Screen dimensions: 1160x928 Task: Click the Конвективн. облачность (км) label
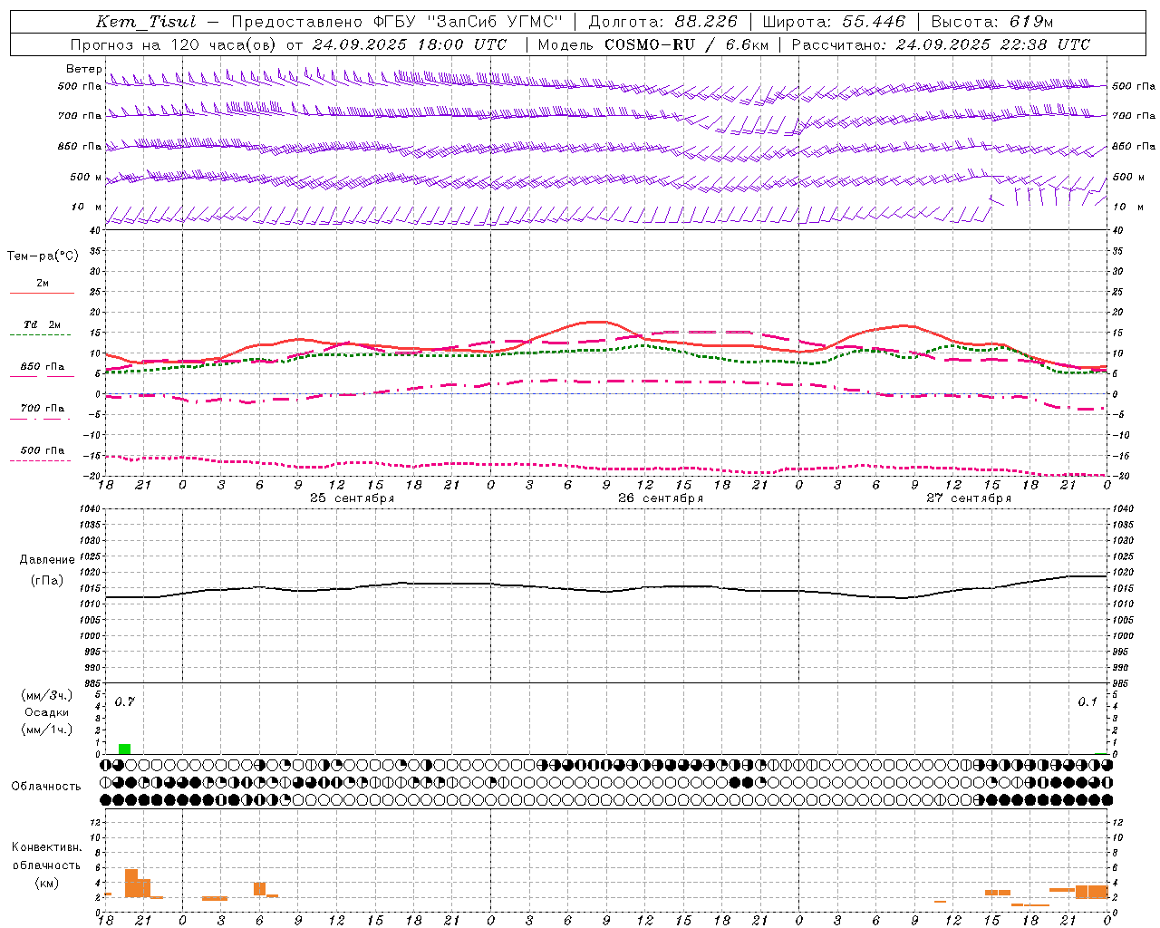coord(47,865)
